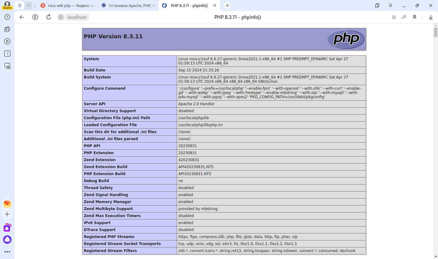Screen dimensions: 438x259
Task: Open the Yandex home page button
Action: (x=35, y=17)
